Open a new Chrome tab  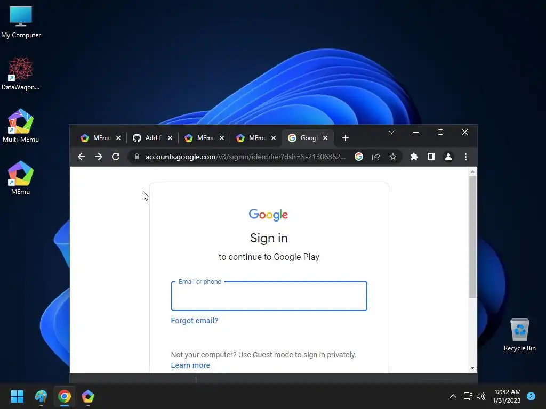point(346,138)
